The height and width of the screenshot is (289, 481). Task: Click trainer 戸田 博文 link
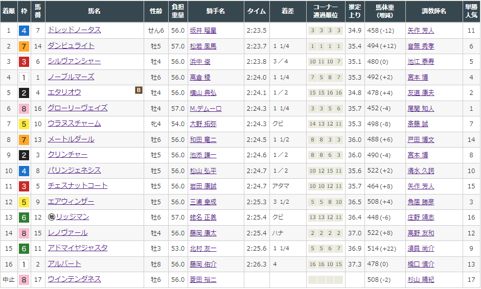point(421,140)
